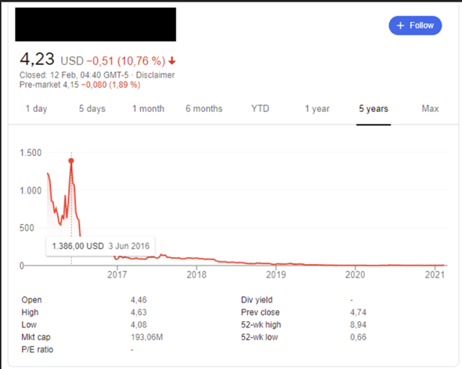This screenshot has height=369, width=462.
Task: Click the 2017 label on chart axis
Action: tap(117, 274)
